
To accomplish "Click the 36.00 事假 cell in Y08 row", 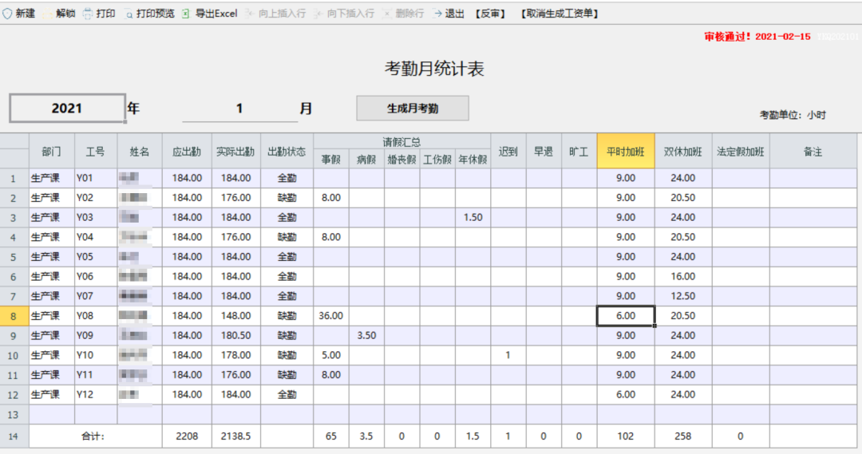I will pyautogui.click(x=331, y=316).
